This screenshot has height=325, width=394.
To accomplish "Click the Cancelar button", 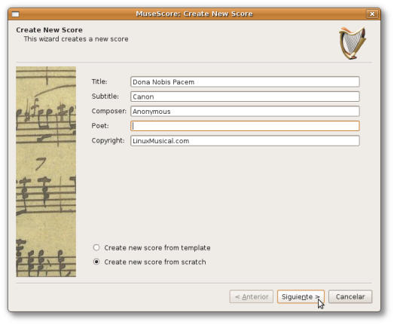I will (x=350, y=297).
